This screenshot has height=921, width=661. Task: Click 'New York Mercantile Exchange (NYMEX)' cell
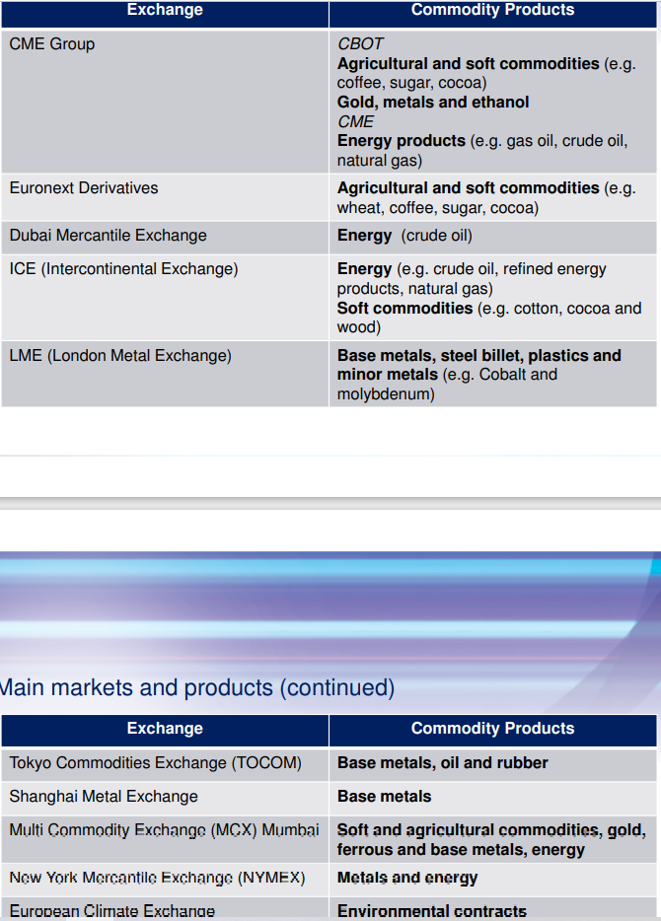(x=165, y=879)
